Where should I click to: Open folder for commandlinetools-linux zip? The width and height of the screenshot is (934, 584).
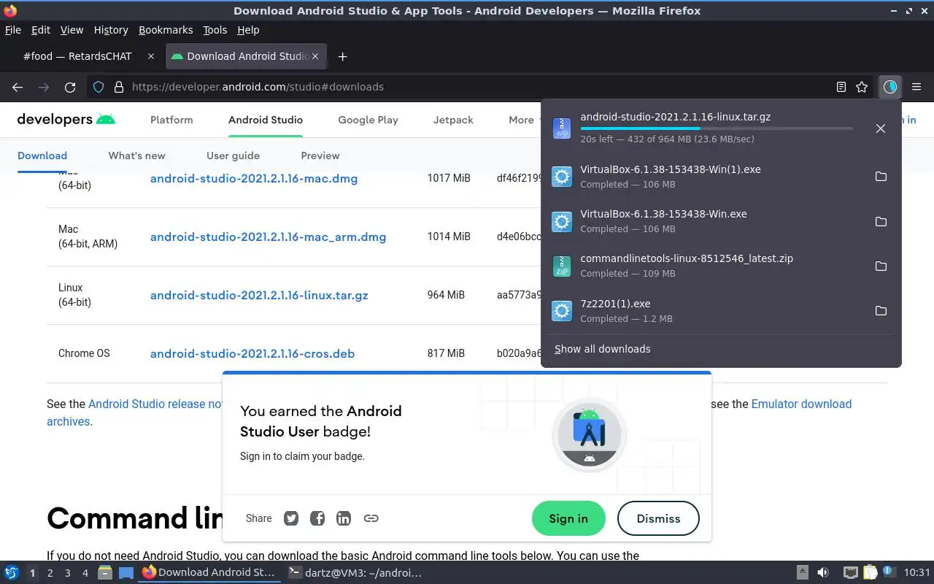pyautogui.click(x=881, y=266)
